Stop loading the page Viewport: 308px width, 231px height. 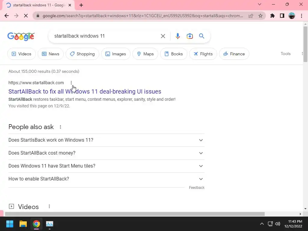26,16
